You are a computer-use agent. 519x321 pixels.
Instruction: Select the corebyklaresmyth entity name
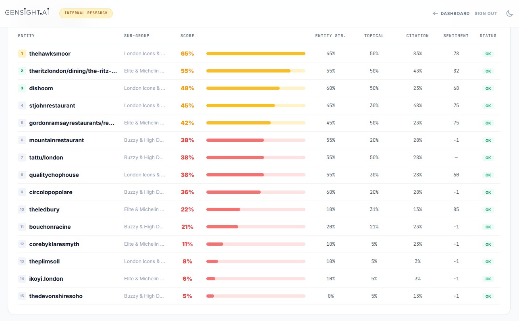[x=54, y=244]
